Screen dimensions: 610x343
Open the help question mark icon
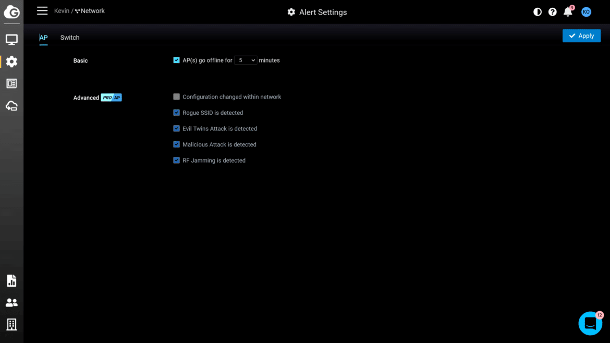coord(553,12)
